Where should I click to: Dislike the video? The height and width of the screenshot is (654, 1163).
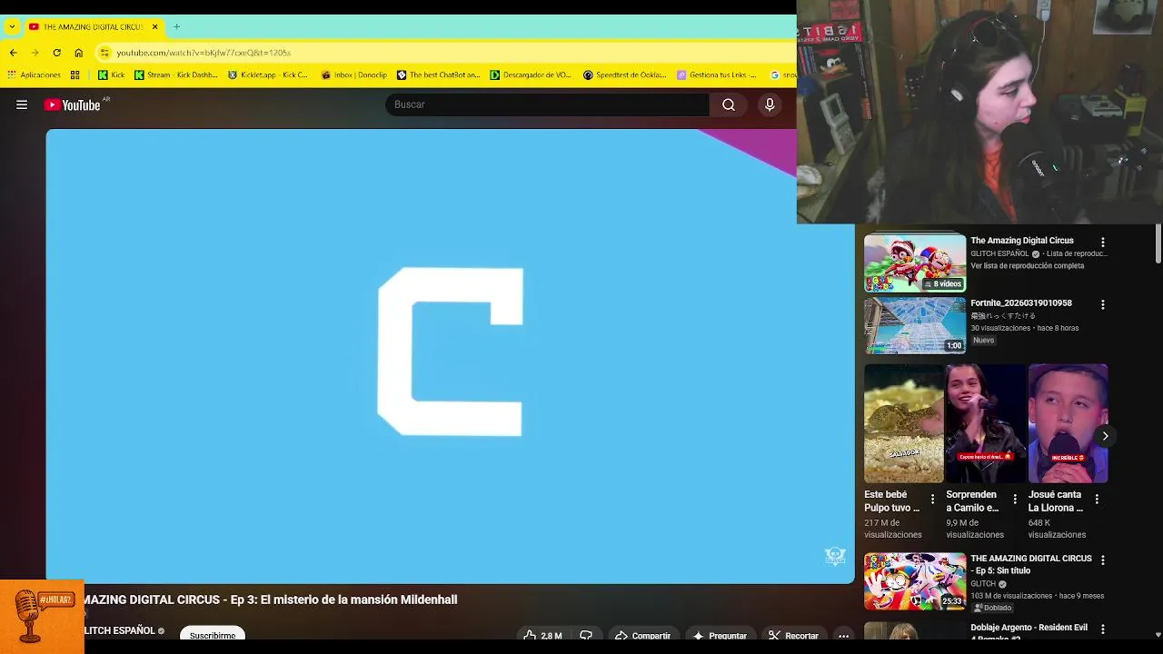586,636
